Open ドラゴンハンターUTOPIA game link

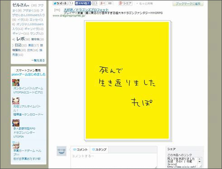(24, 135)
